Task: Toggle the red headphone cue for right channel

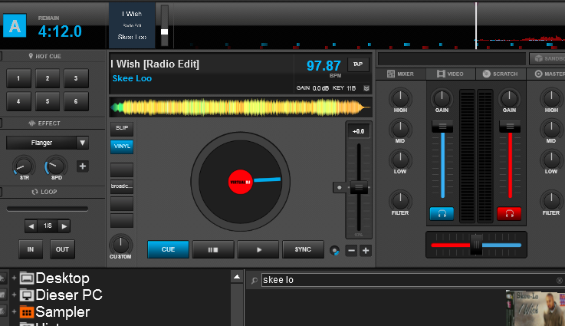Action: coord(508,213)
